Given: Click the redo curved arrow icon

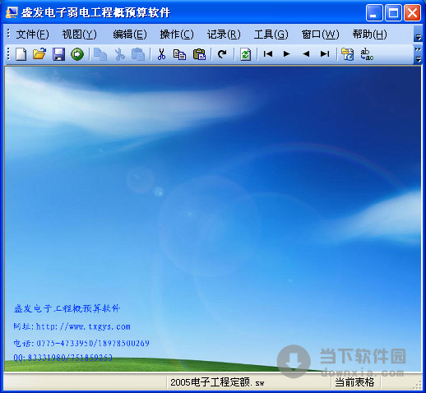Looking at the screenshot, I should click(x=222, y=54).
